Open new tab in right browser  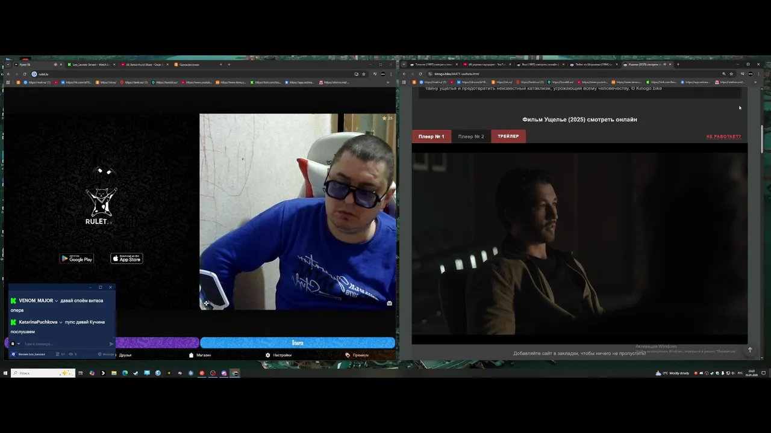(x=678, y=64)
